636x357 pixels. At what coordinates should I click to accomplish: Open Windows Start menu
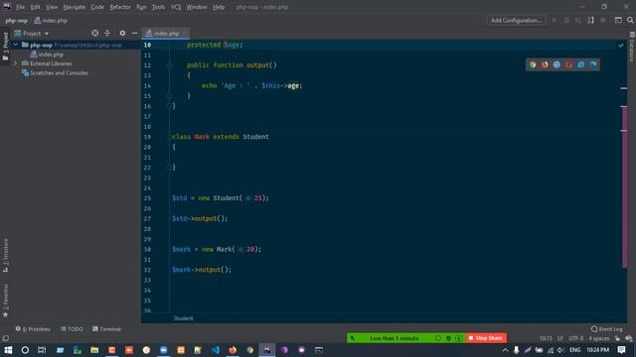tap(8, 350)
